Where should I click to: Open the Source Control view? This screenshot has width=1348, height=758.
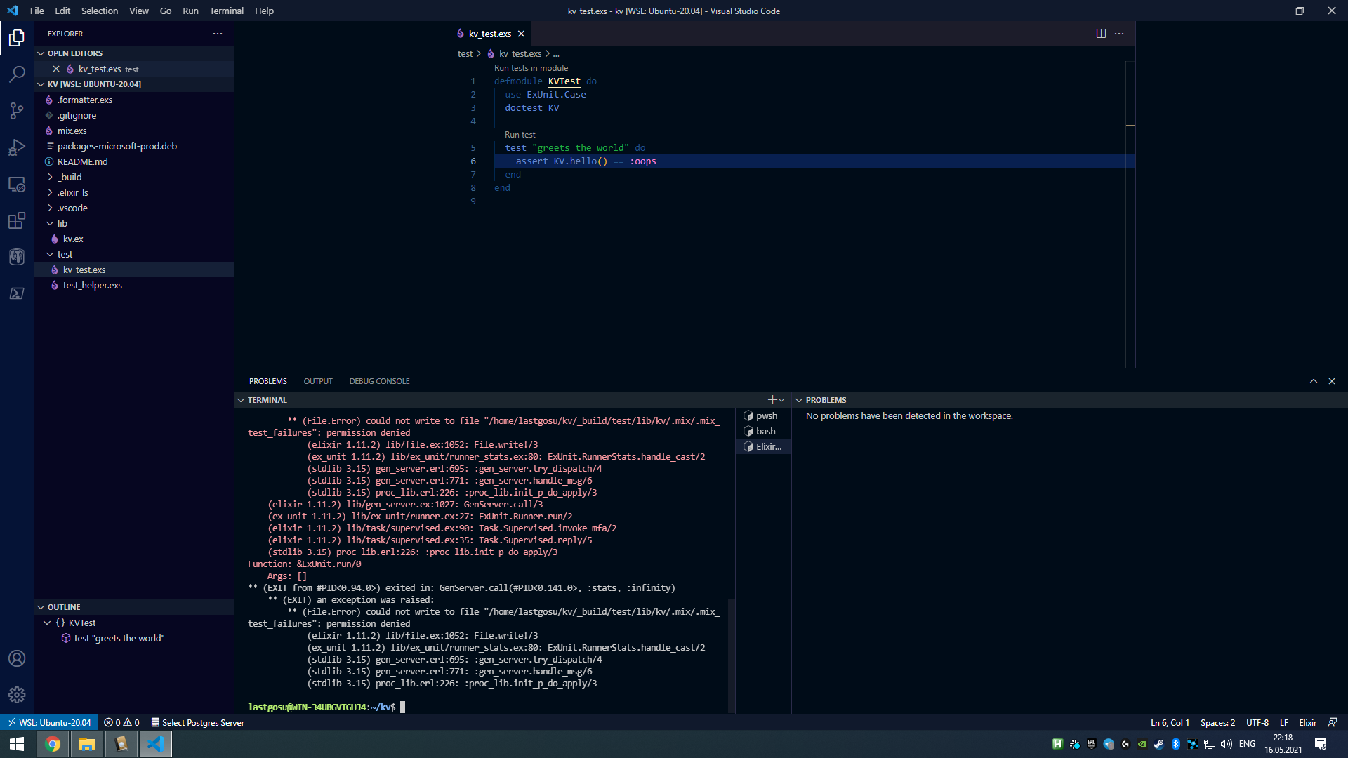(17, 111)
